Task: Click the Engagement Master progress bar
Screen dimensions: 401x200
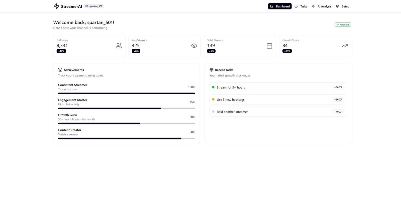Action: (x=127, y=108)
